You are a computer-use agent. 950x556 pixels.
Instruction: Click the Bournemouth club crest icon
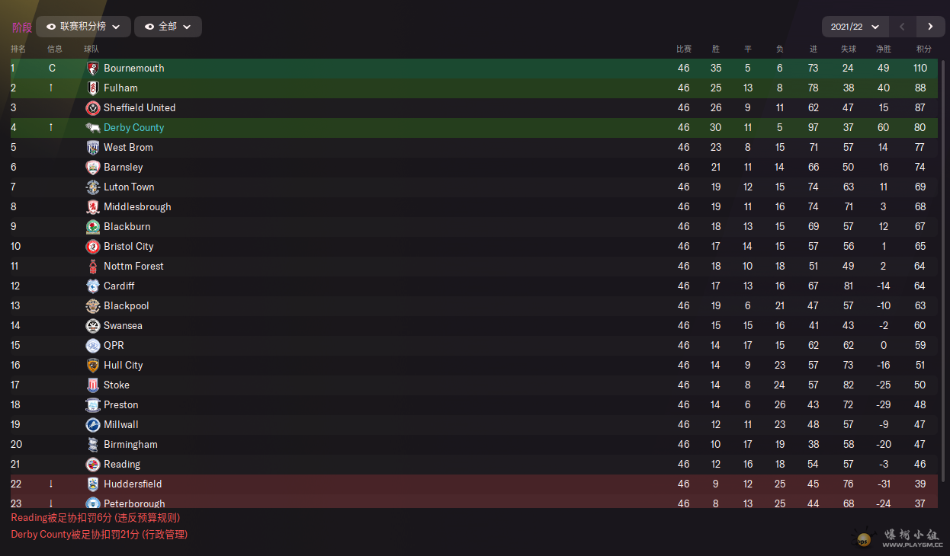click(x=93, y=68)
